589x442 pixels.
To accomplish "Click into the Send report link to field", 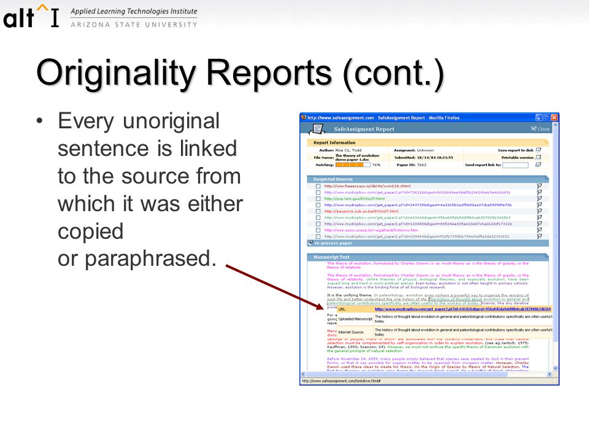I will (x=515, y=165).
